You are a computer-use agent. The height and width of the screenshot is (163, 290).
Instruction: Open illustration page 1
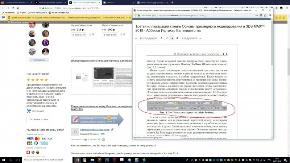click(x=161, y=38)
